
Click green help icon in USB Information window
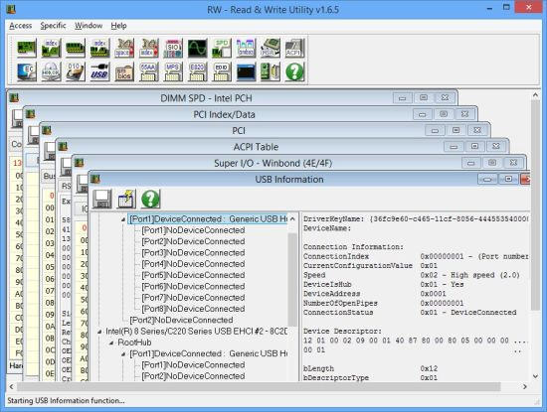click(150, 199)
